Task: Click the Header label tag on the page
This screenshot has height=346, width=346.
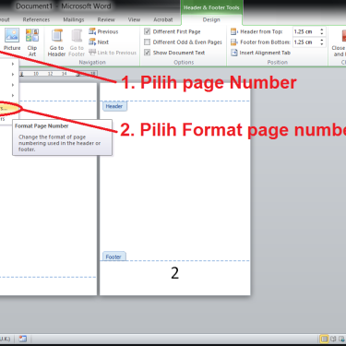Action: [114, 106]
